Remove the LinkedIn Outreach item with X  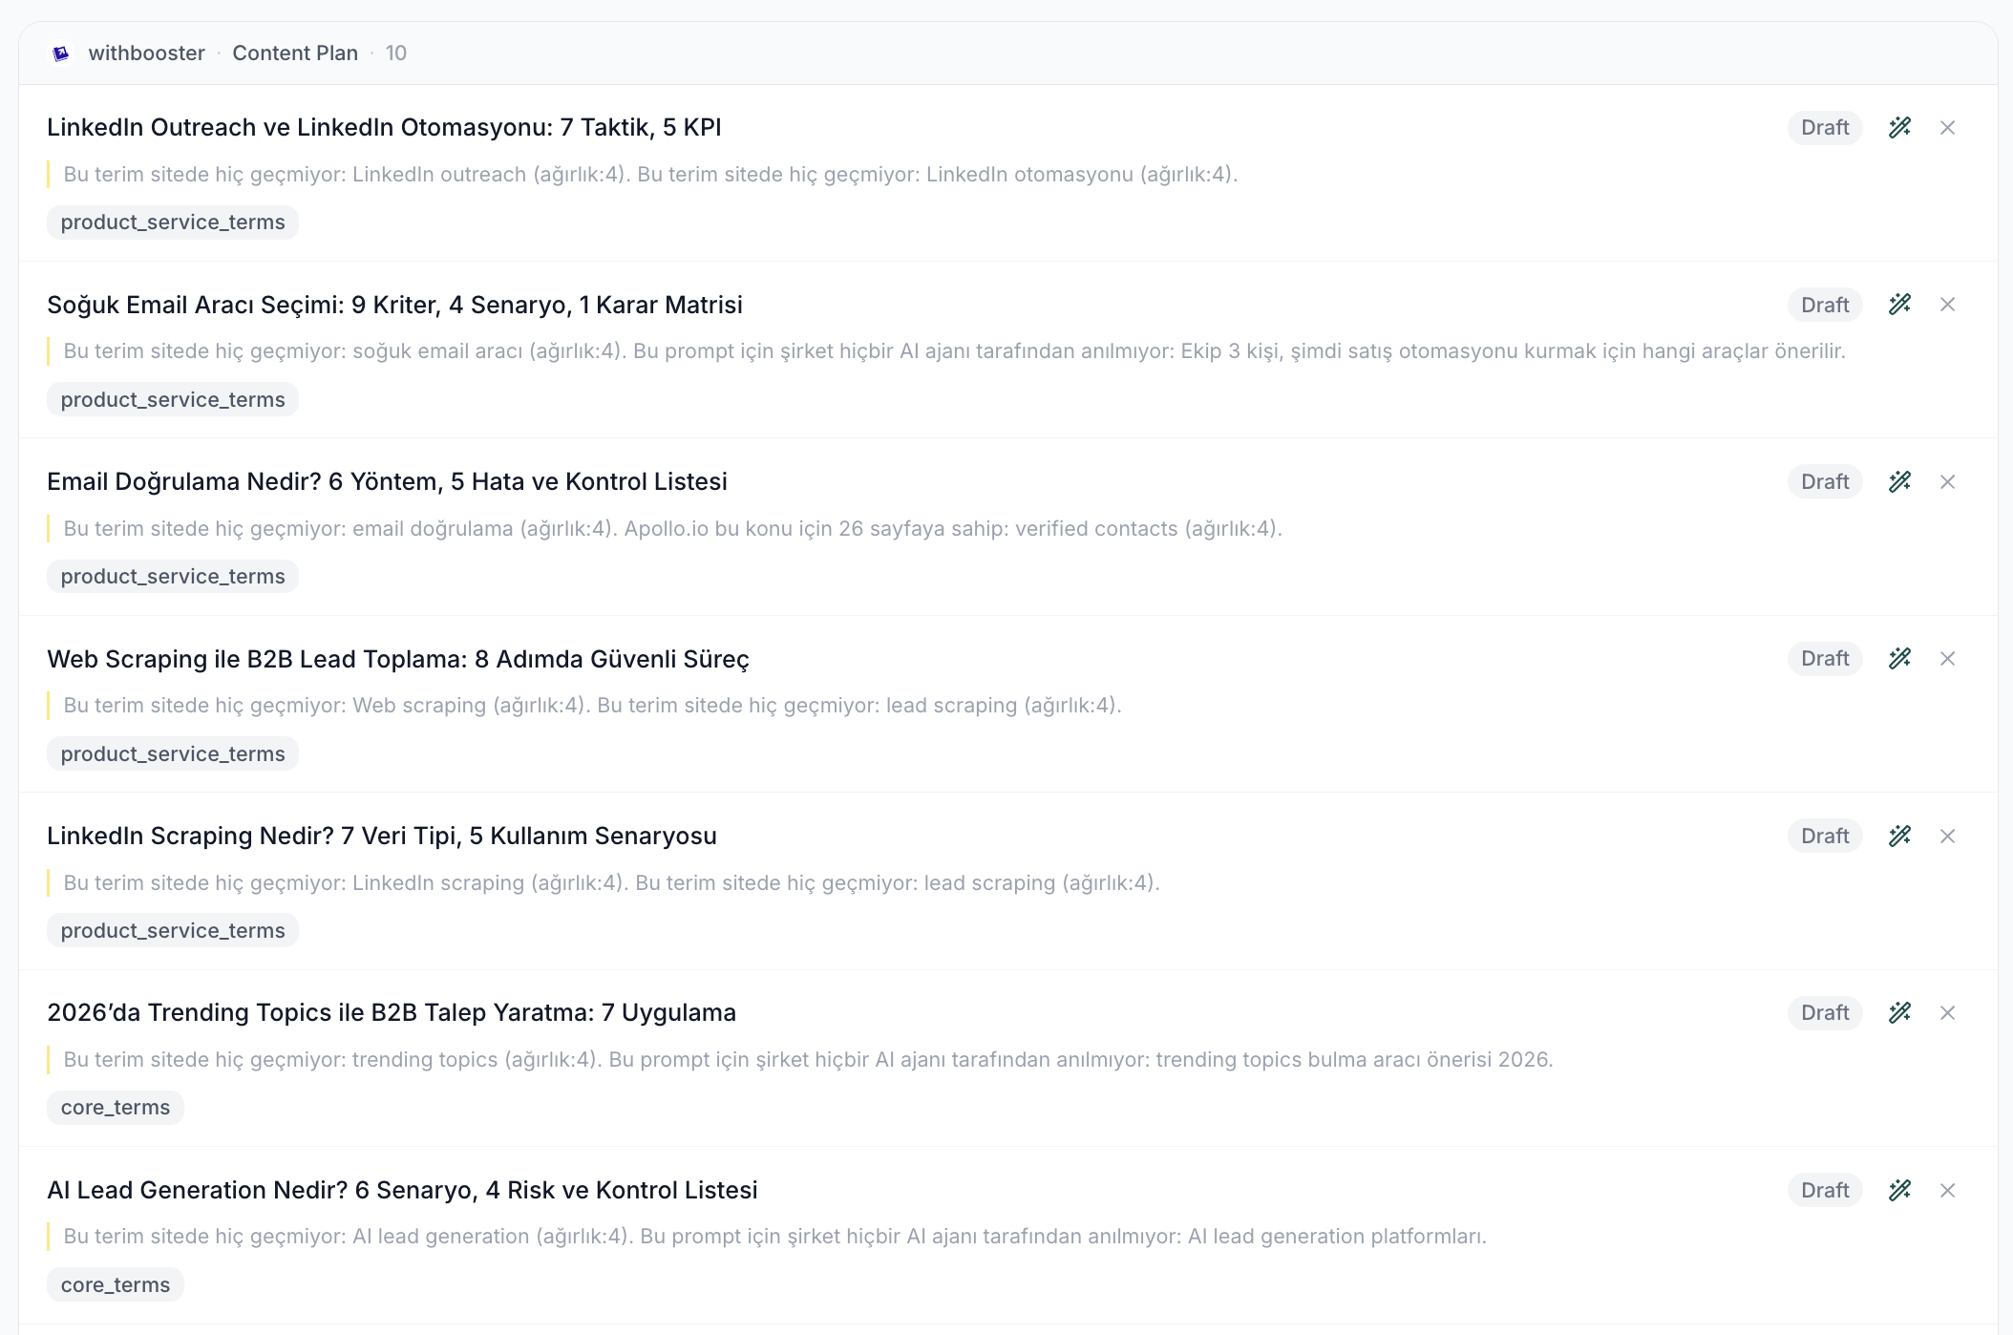[1948, 127]
